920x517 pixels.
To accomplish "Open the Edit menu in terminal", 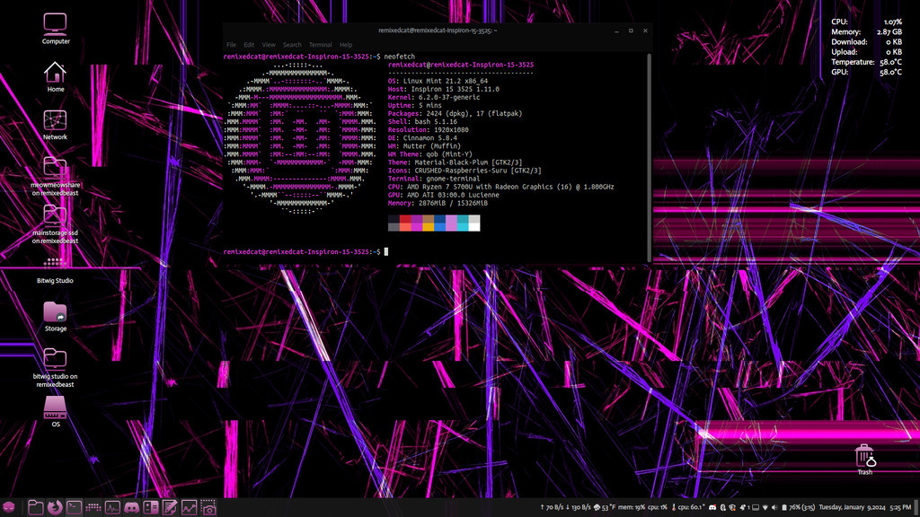I will click(249, 45).
